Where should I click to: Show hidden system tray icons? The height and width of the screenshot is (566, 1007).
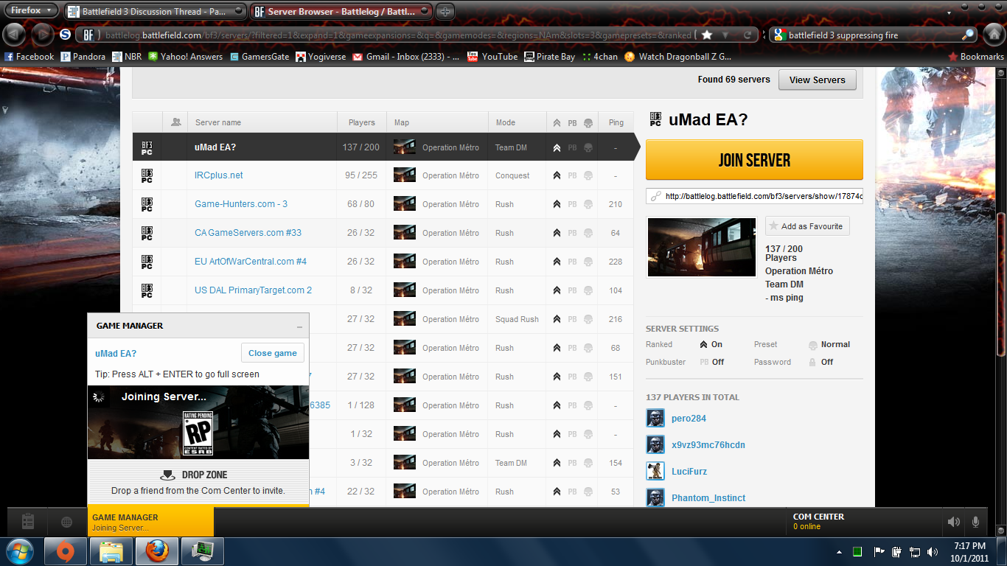(x=840, y=551)
